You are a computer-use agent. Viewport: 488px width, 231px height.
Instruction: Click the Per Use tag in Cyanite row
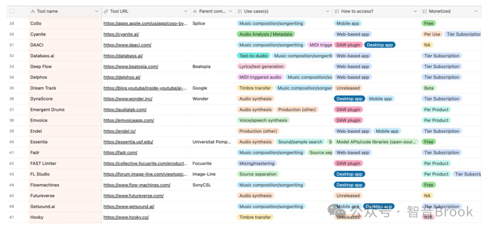[x=432, y=34]
